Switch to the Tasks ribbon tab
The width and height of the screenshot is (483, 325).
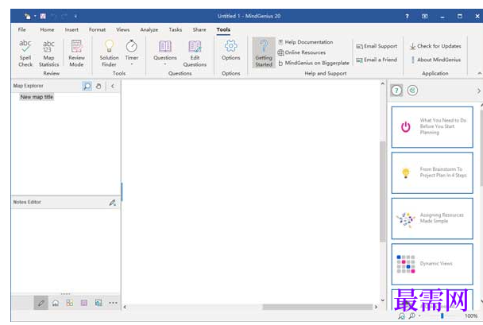coord(176,29)
